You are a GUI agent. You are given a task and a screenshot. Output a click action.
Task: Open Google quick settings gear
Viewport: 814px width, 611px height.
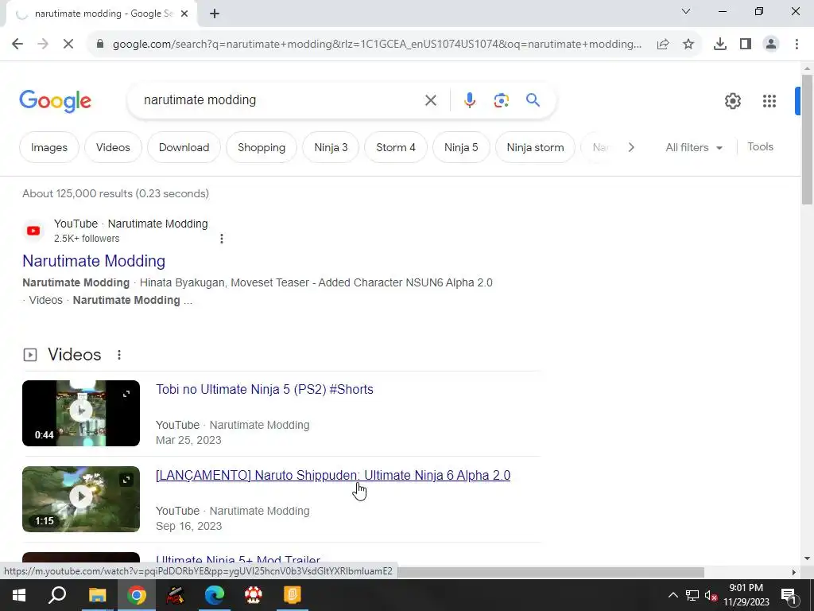[x=732, y=101]
